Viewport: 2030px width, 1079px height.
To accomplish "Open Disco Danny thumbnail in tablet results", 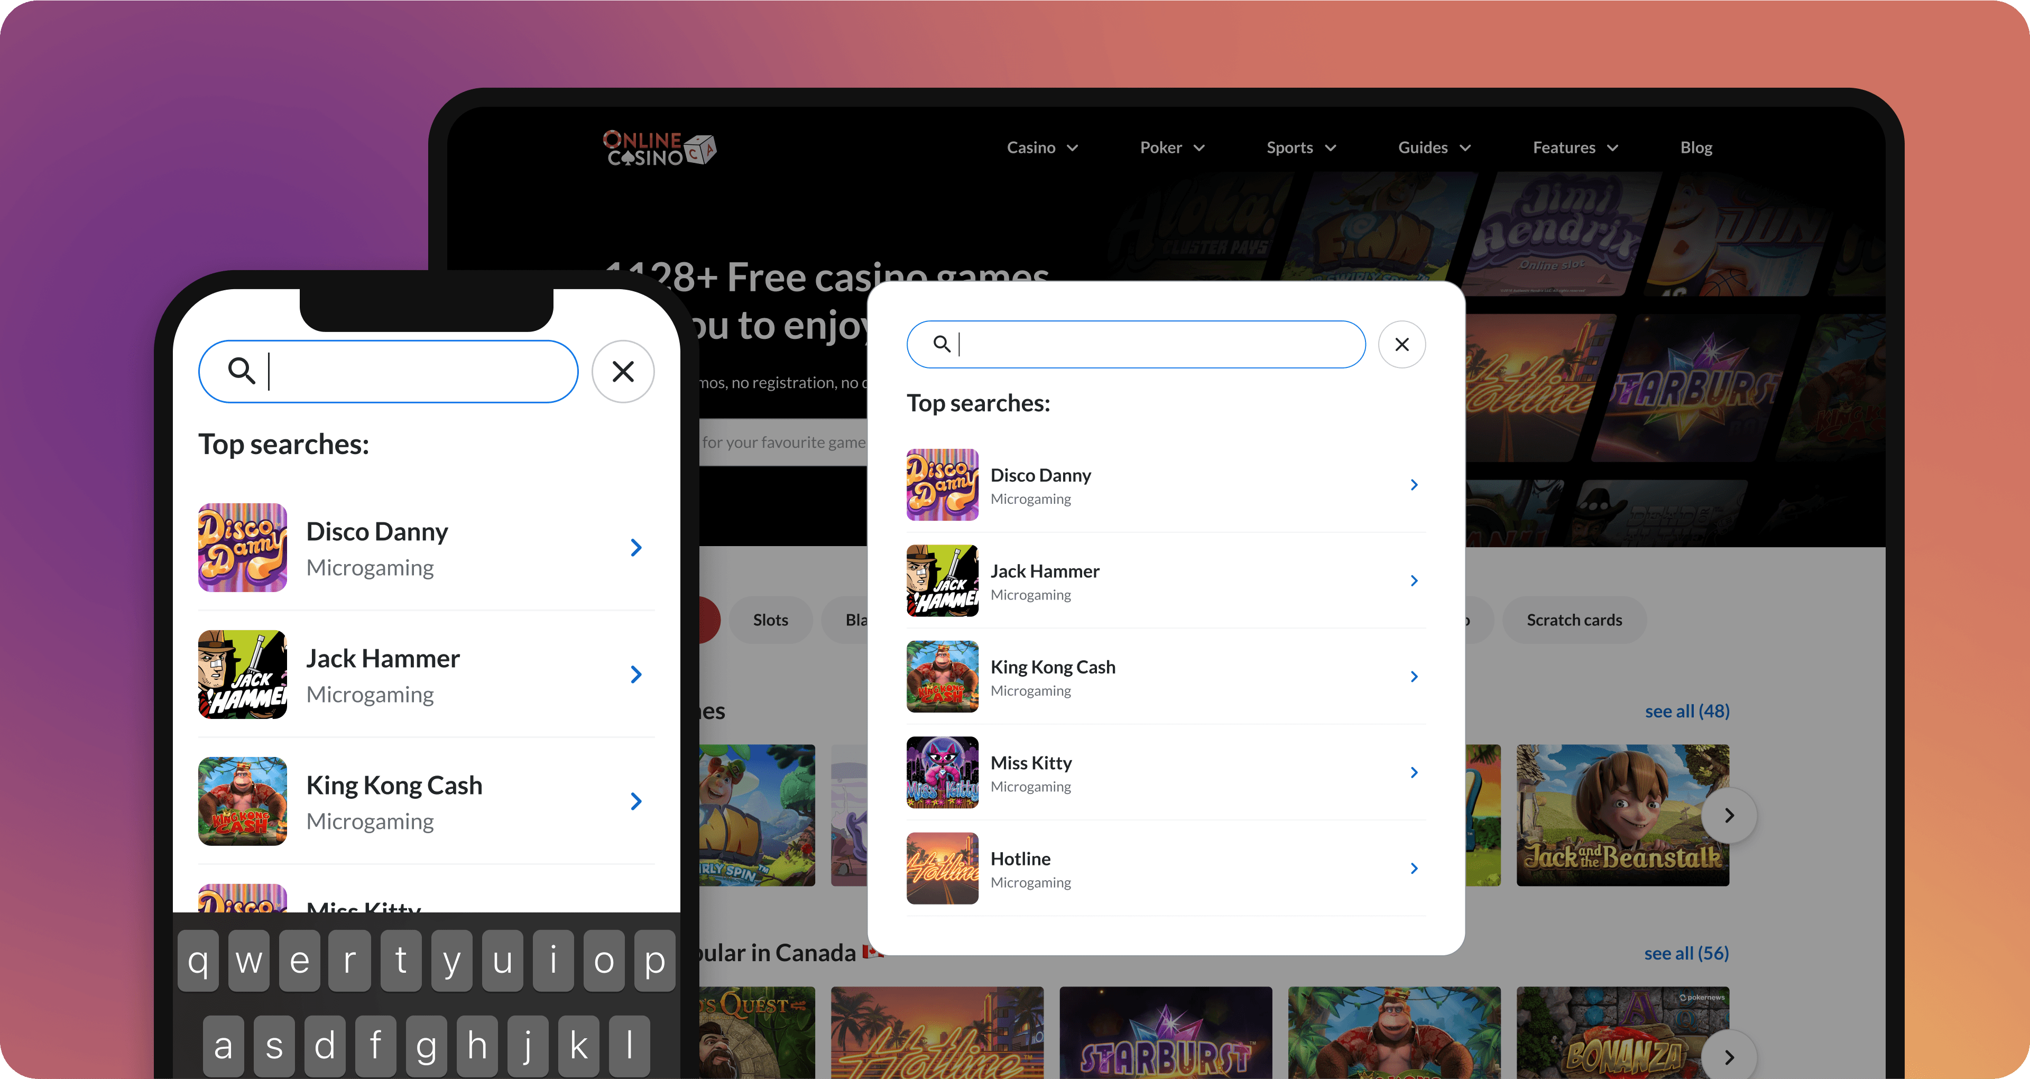I will click(943, 485).
